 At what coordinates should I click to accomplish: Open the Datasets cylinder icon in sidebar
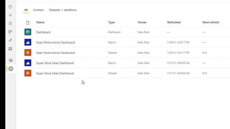[10, 23]
